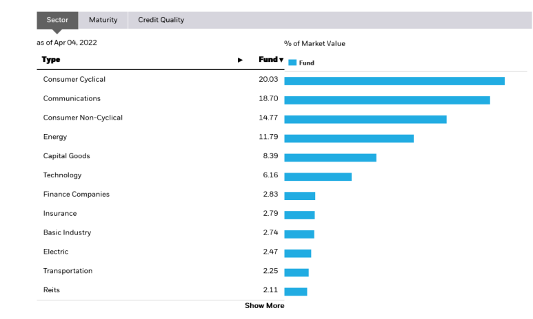Click the 2.25 fund value
Viewport: 533px width, 319px height.
point(270,271)
